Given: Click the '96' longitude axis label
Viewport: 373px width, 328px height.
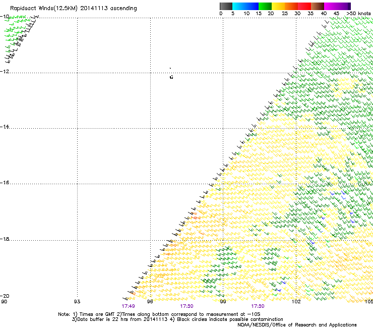Looking at the screenshot, I should pyautogui.click(x=150, y=302).
